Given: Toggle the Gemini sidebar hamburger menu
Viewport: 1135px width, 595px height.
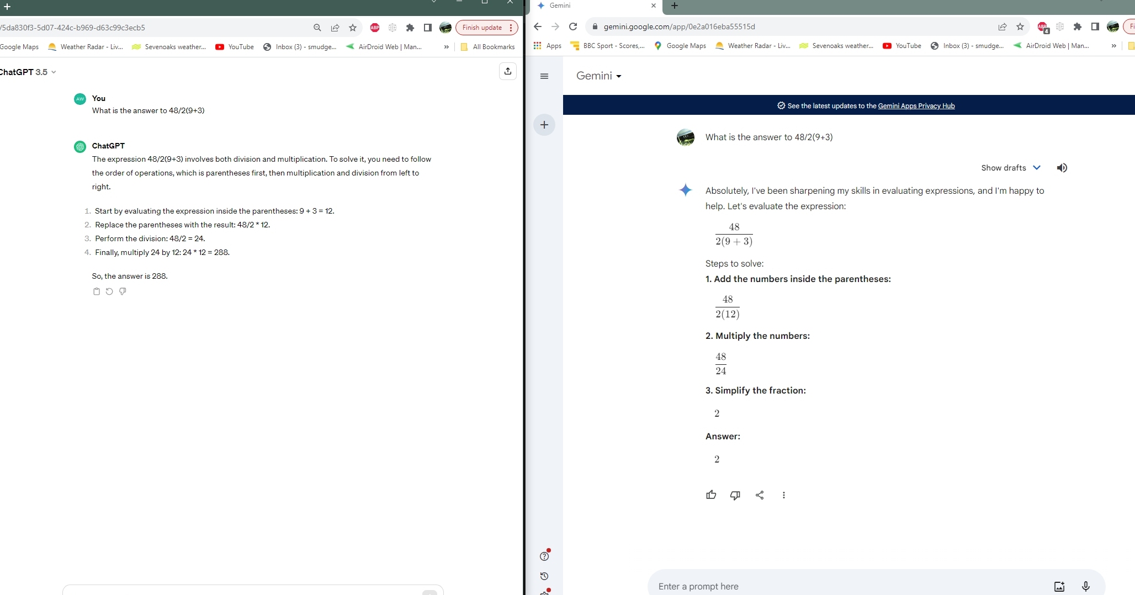Looking at the screenshot, I should pos(544,76).
